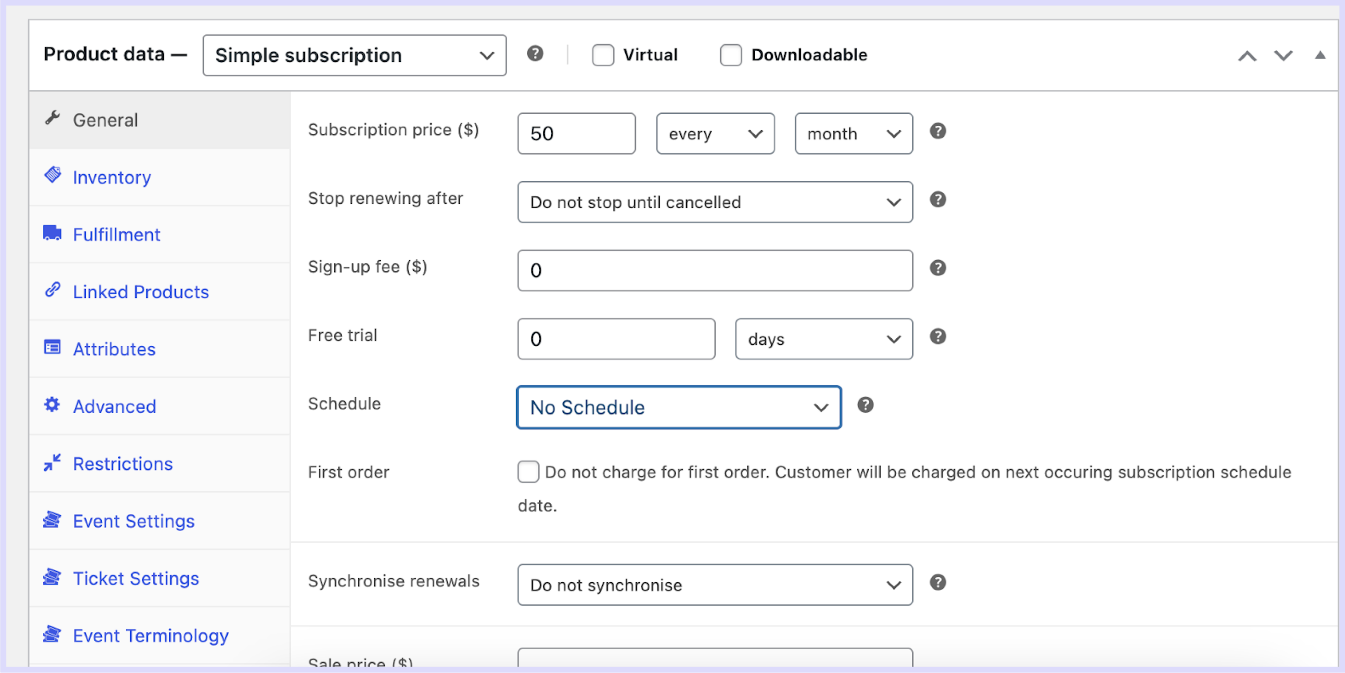The width and height of the screenshot is (1345, 673).
Task: Click the ticket icon beside Ticket Settings
Action: [x=52, y=577]
